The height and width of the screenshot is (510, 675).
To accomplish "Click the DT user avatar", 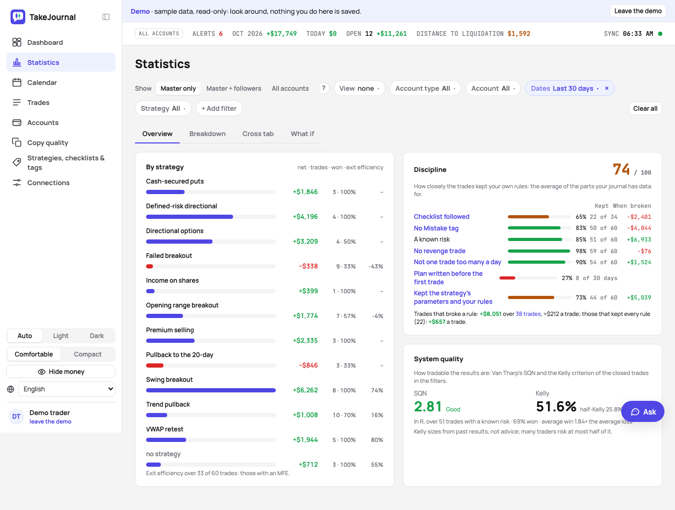I will click(16, 417).
